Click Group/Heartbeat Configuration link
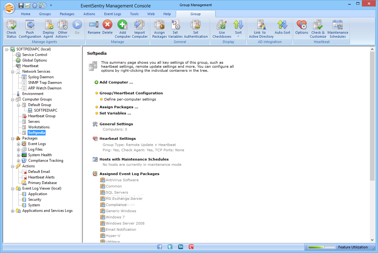The image size is (378, 253). 131,93
